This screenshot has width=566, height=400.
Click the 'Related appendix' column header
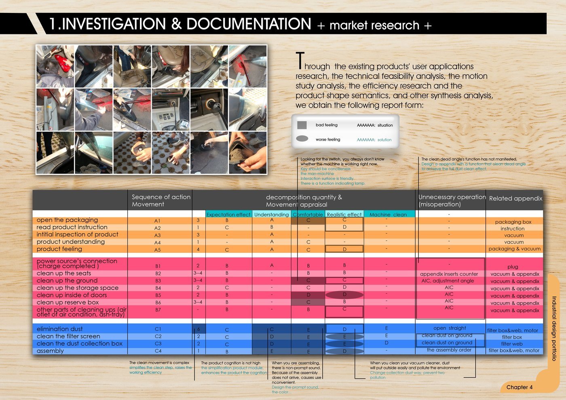(x=515, y=198)
